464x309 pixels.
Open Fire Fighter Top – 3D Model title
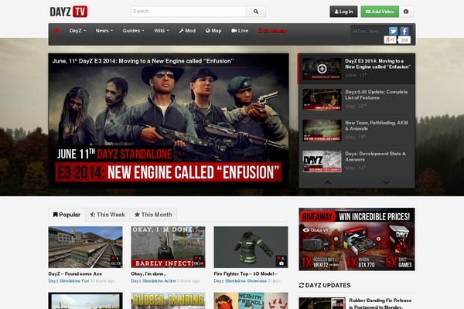[246, 273]
